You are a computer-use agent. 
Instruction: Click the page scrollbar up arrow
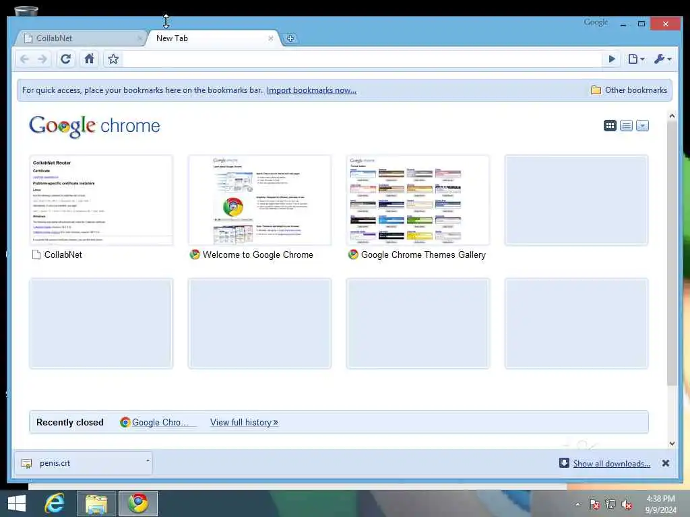click(672, 116)
